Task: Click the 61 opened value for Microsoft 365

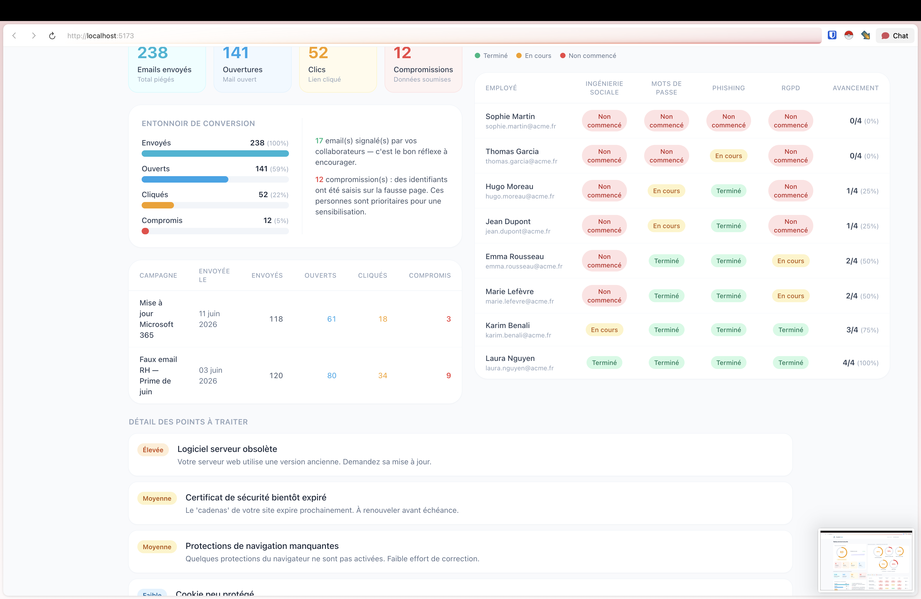Action: coord(332,319)
